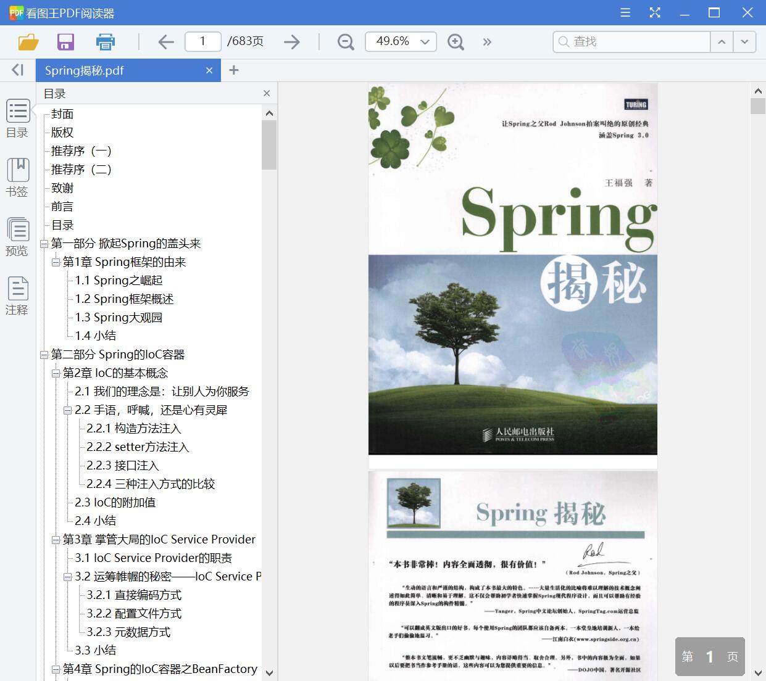Open the app hamburger menu
766x681 pixels.
coord(625,12)
